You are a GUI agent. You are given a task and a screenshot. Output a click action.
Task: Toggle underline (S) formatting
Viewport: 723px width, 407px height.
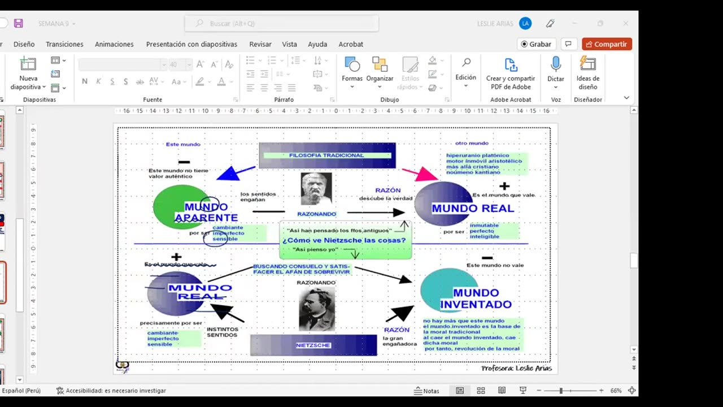click(x=112, y=81)
